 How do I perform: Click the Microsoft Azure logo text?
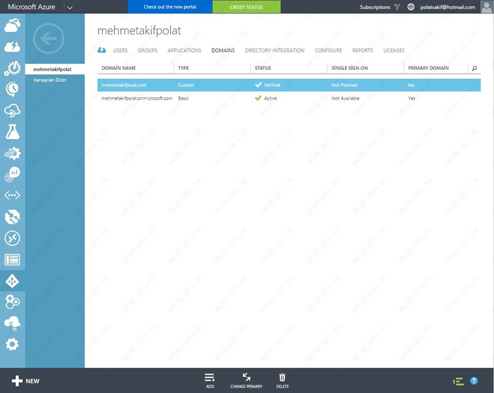coord(31,7)
